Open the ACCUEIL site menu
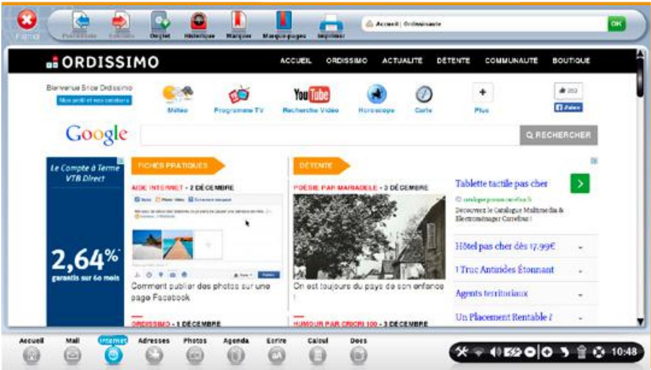 pyautogui.click(x=296, y=61)
